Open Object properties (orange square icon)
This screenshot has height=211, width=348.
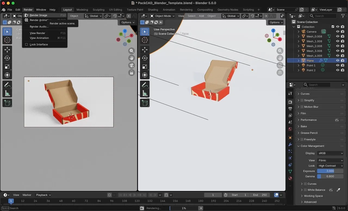click(290, 138)
